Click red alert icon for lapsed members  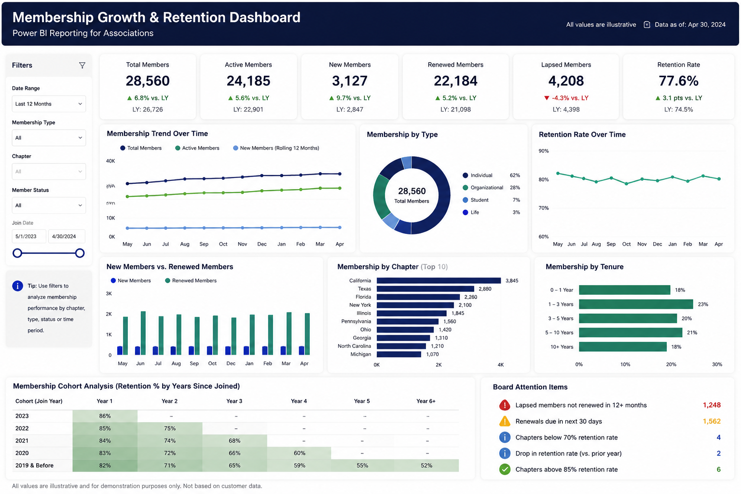(505, 405)
